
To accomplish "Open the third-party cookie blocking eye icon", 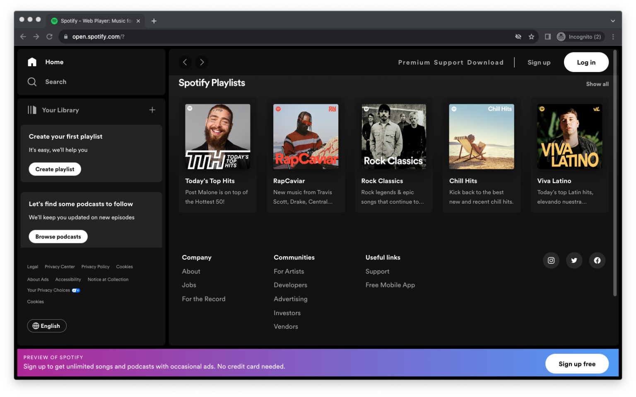I will [x=518, y=37].
